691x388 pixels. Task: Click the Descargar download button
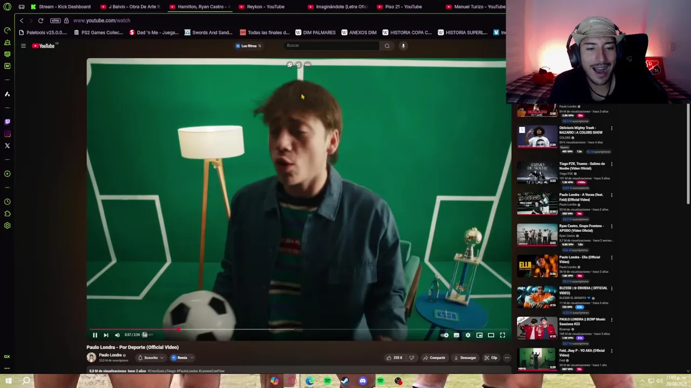pos(465,358)
